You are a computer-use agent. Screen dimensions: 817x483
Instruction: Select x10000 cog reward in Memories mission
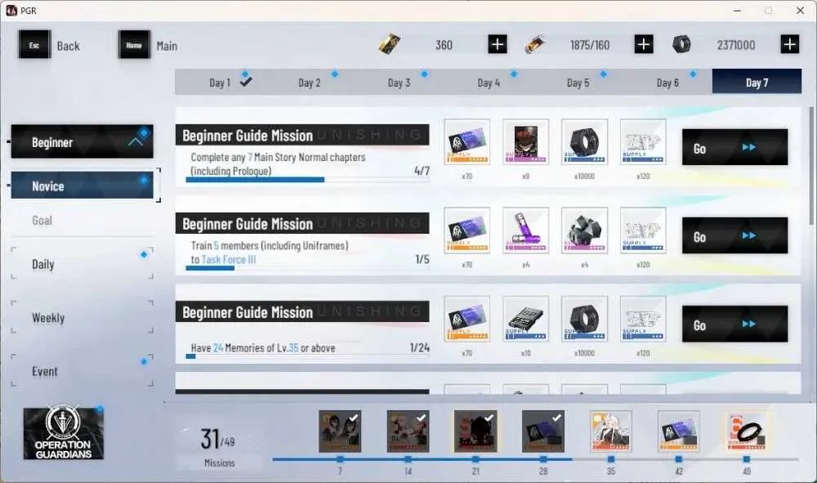(x=585, y=319)
